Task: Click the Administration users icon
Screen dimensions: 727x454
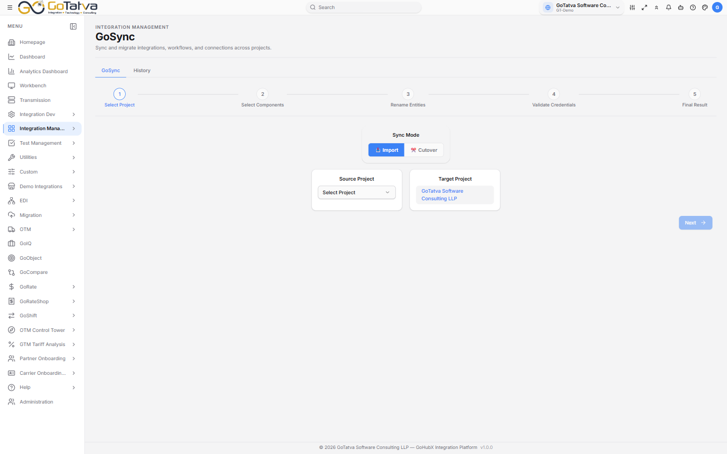Action: click(x=11, y=402)
